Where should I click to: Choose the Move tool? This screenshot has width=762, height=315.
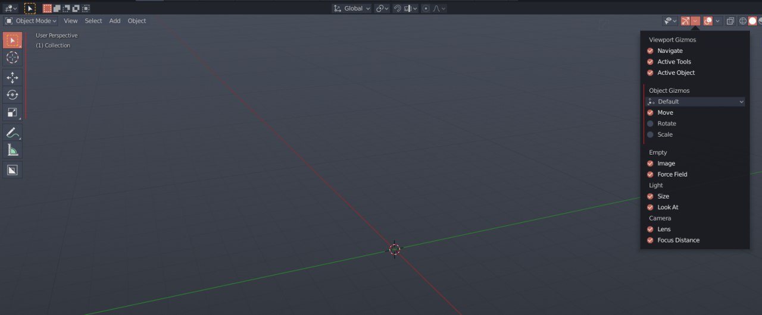click(x=13, y=77)
